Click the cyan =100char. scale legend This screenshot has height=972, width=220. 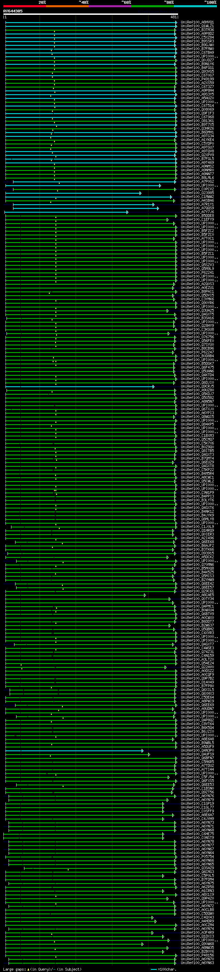163,969
